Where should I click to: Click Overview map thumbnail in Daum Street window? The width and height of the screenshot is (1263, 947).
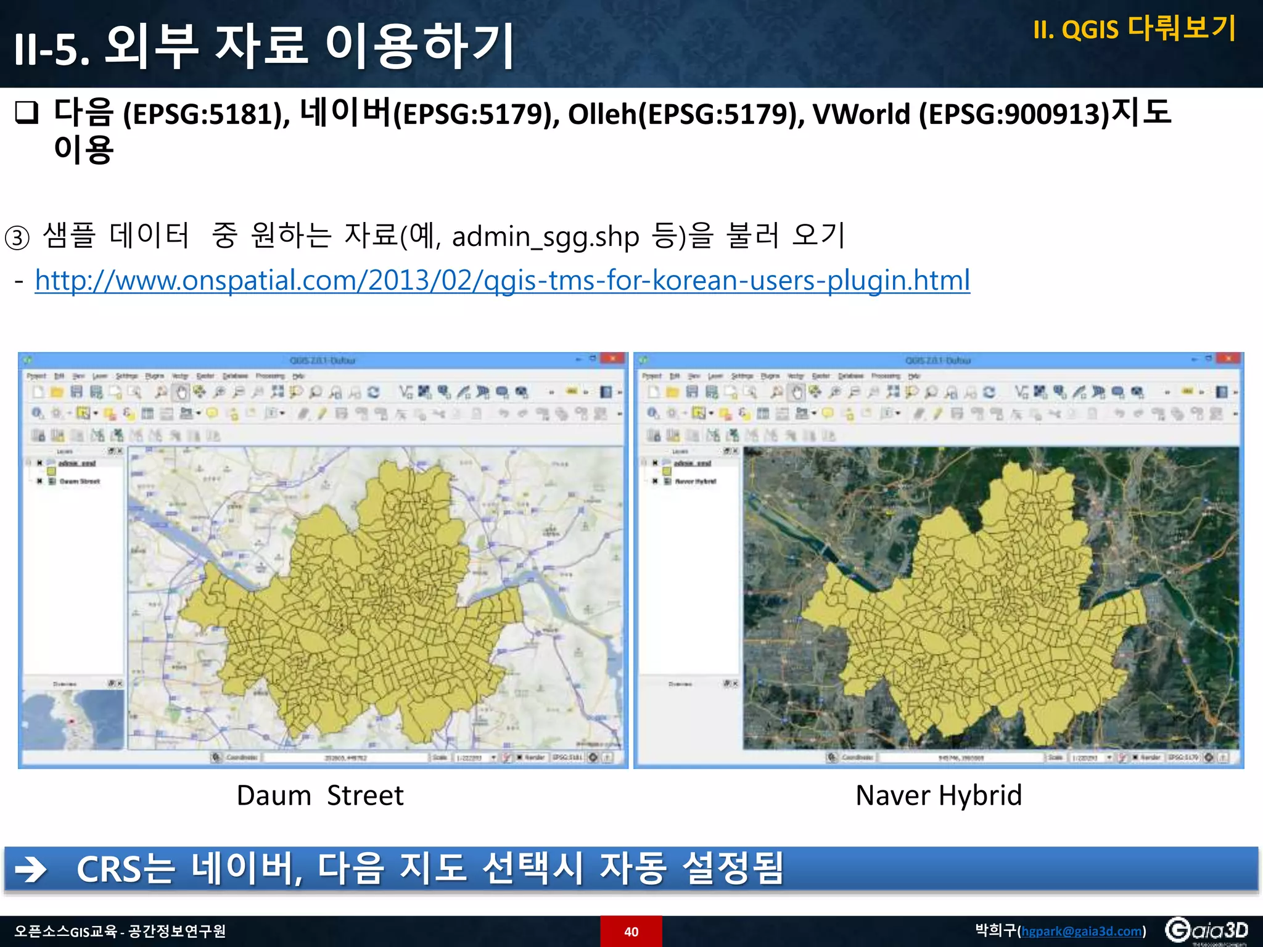point(73,719)
